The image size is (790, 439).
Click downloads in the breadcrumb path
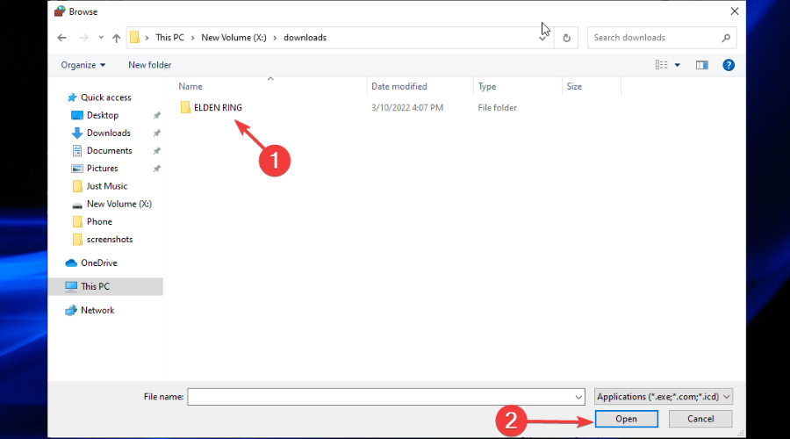[305, 37]
